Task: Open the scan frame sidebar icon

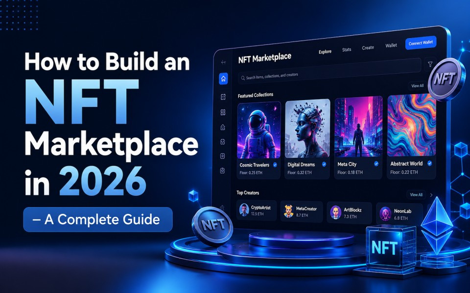Action: [223, 97]
